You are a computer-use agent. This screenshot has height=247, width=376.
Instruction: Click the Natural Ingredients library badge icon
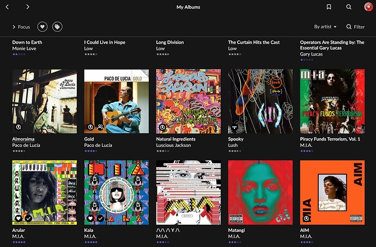162,127
